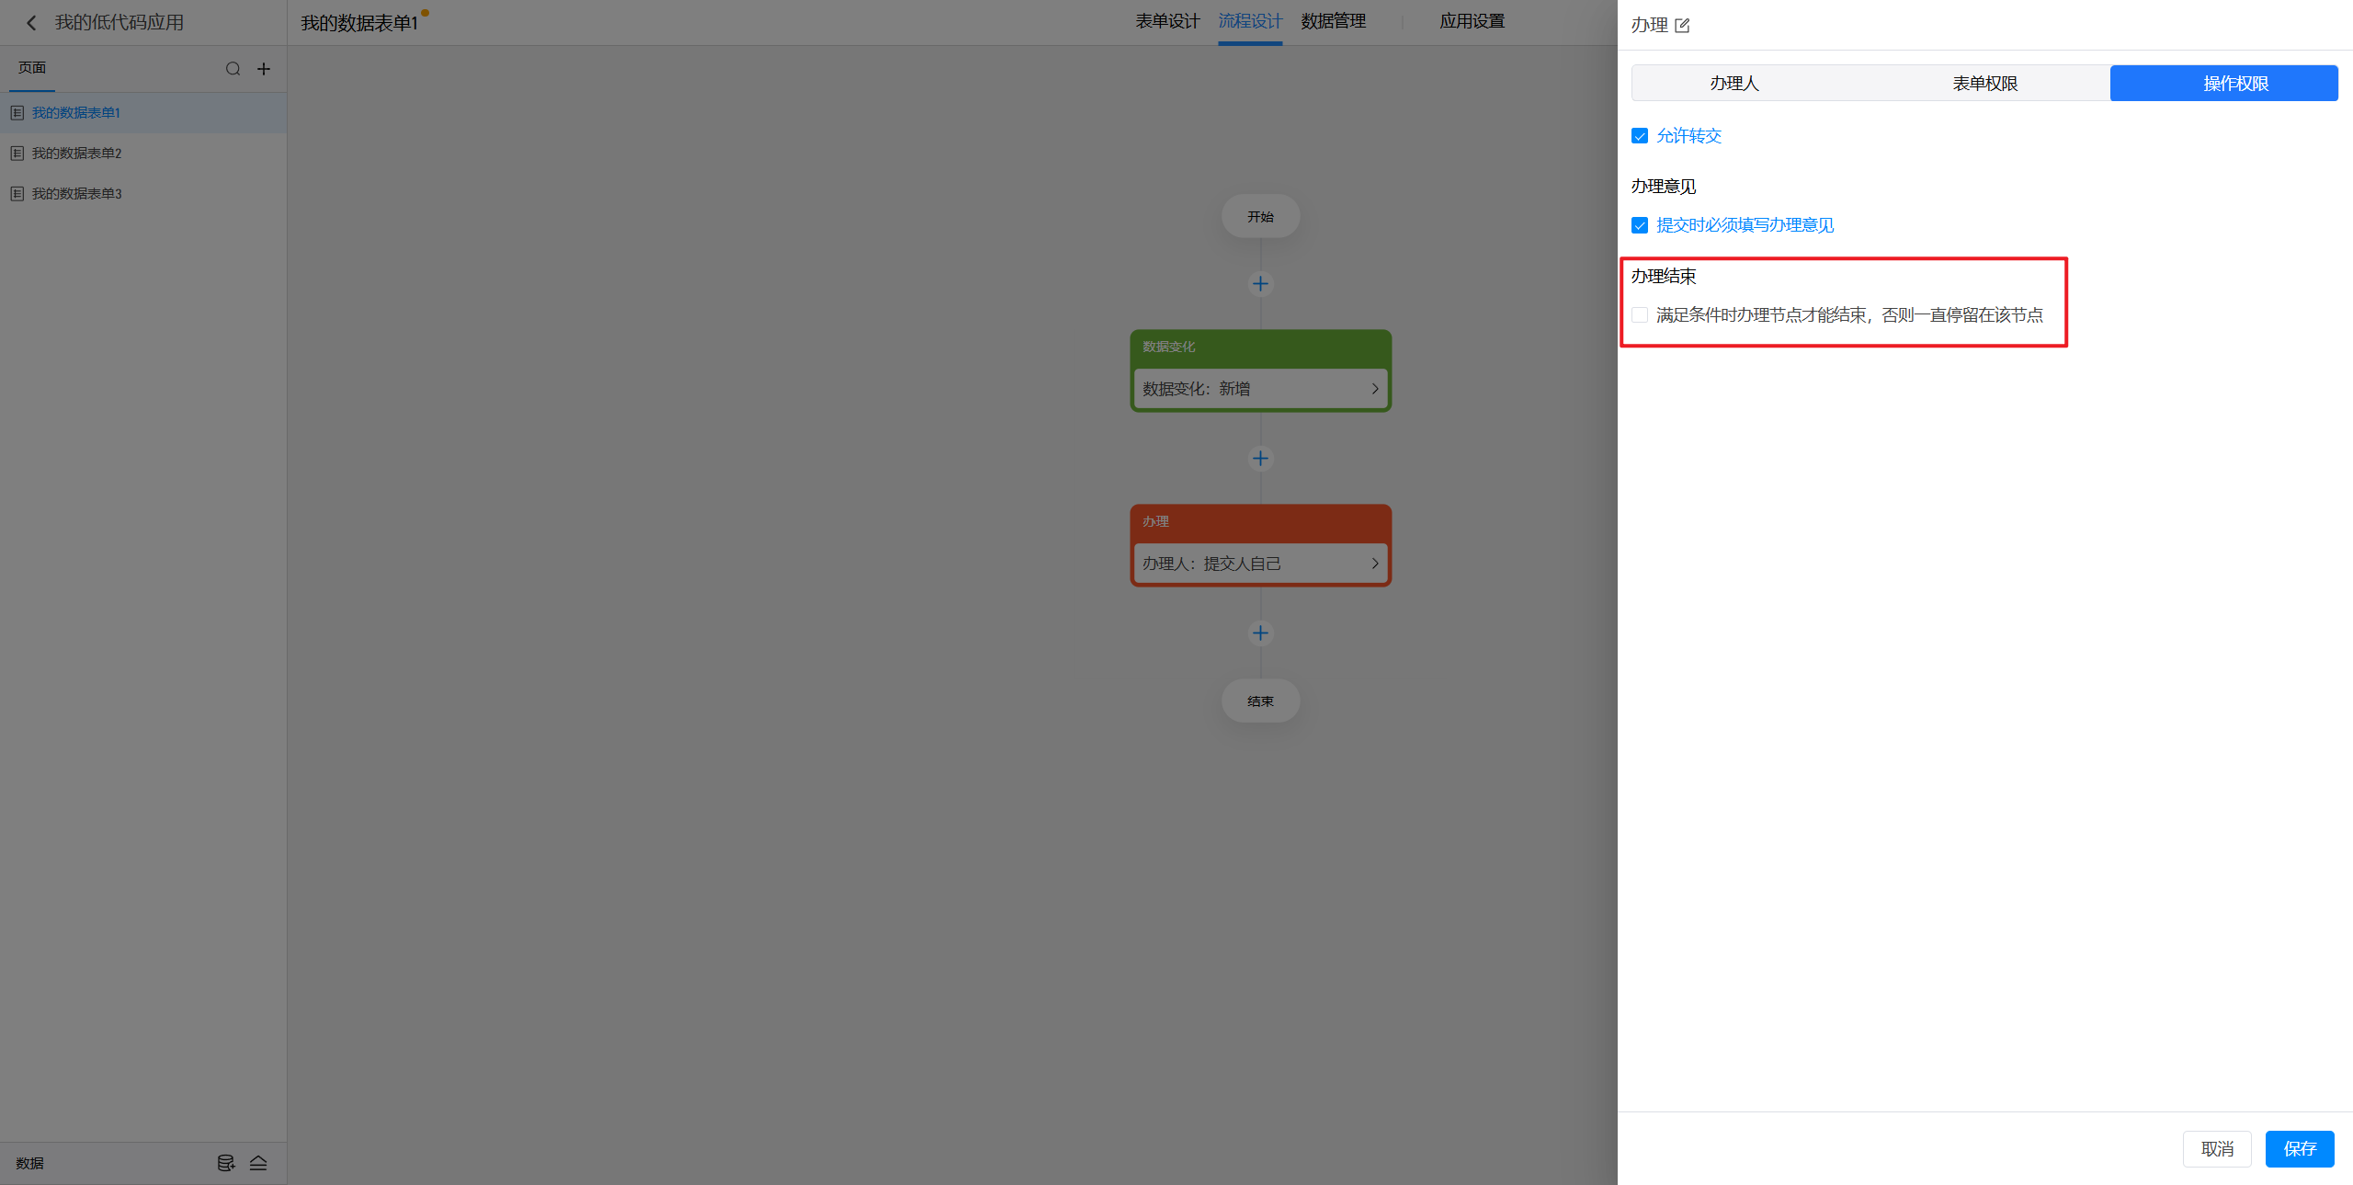Switch to the 办理人 tab

(x=1733, y=84)
